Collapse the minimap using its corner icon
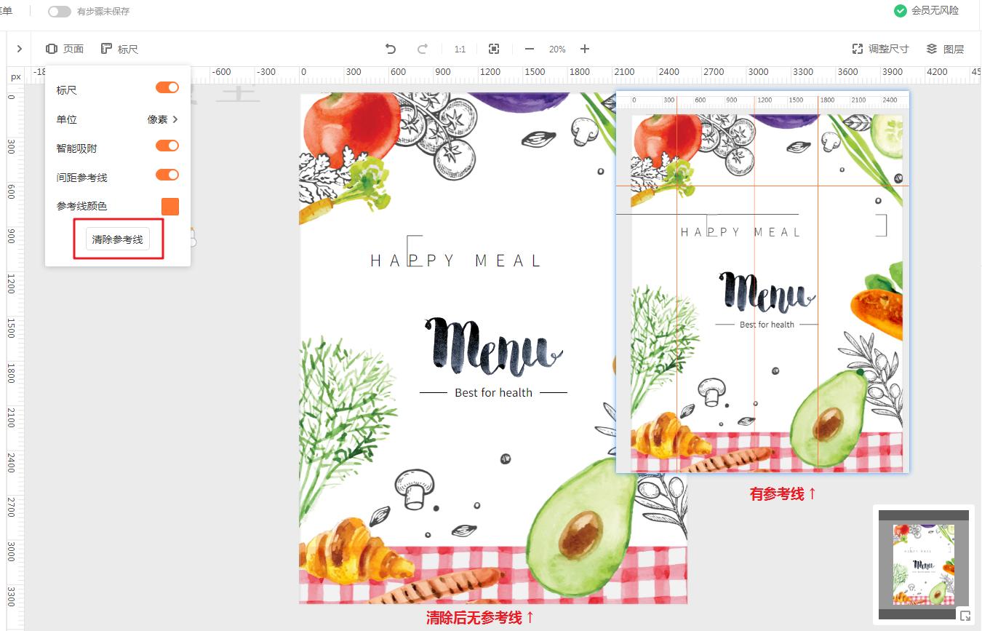 965,616
